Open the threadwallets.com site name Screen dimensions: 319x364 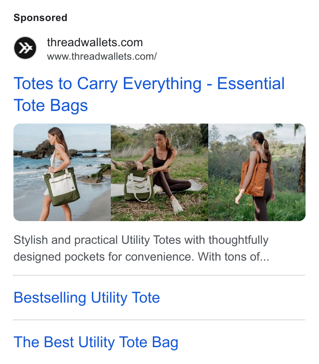[95, 42]
